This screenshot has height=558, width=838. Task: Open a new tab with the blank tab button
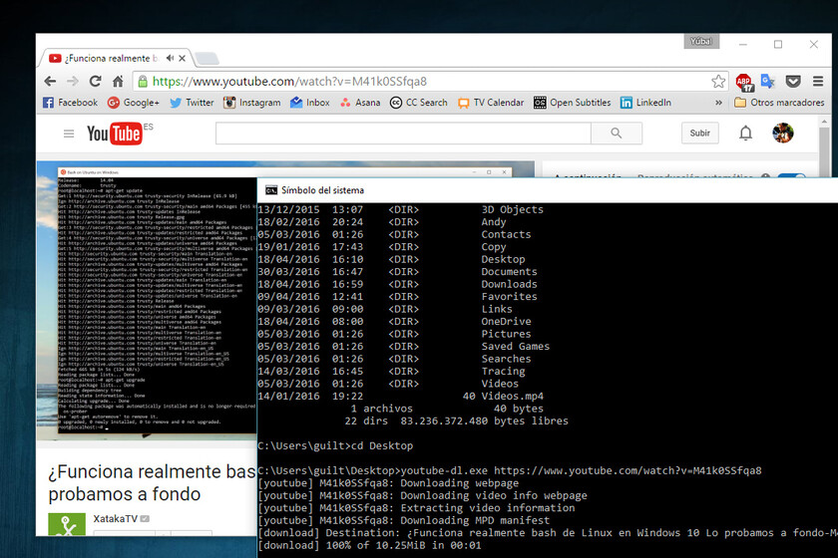pyautogui.click(x=207, y=58)
